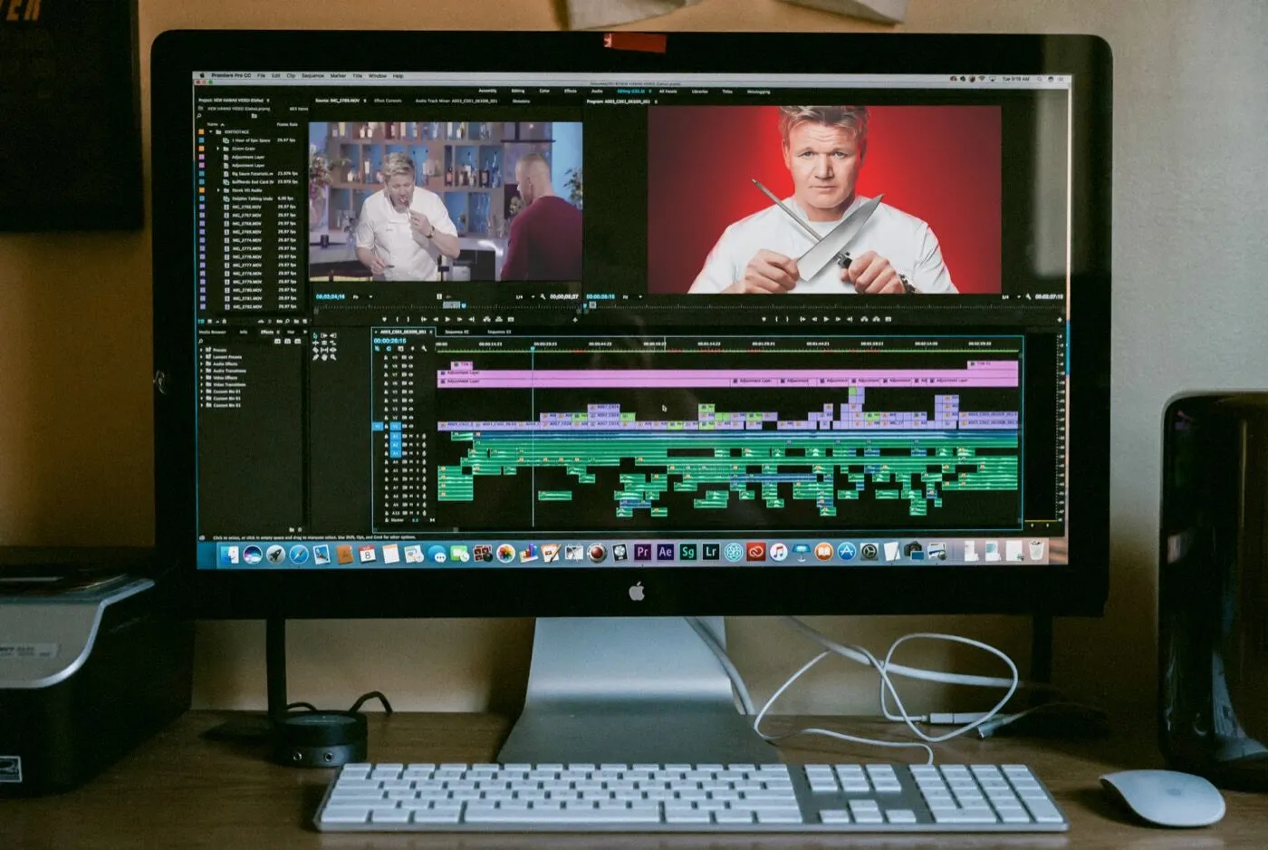Click the Selection tool arrow icon

315,336
